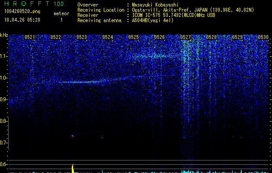Select the filename 1004260520.png

(x=22, y=11)
